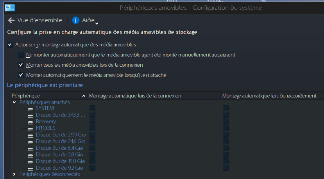
Task: Click the 29,9 Gio hard disk icon
Action: tap(30, 135)
